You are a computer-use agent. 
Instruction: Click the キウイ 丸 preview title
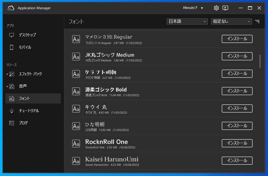pos(96,107)
